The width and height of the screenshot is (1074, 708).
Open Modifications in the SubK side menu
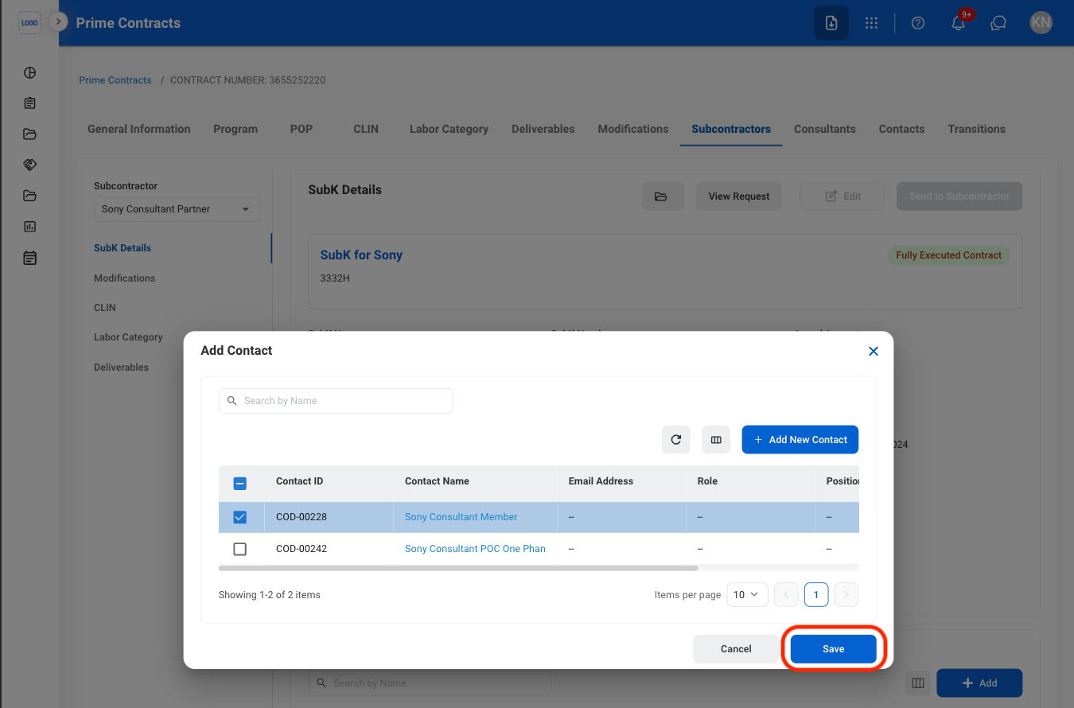pyautogui.click(x=125, y=278)
